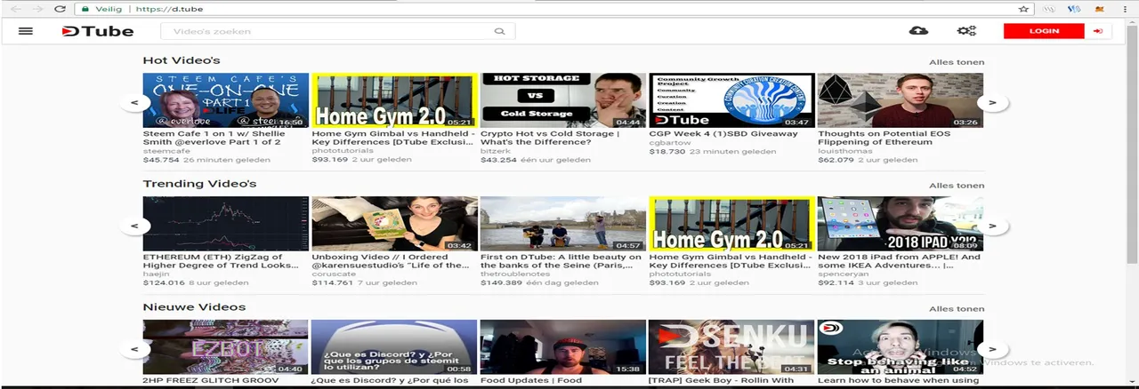1139x389 pixels.
Task: Open Hot Video's Home Gym 2.0 thumbnail
Action: point(394,100)
